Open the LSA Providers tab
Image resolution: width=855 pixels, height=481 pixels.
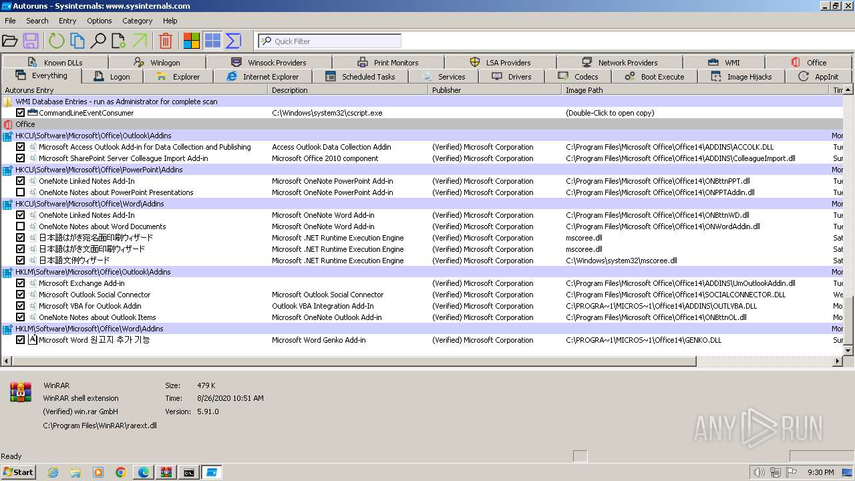point(500,62)
